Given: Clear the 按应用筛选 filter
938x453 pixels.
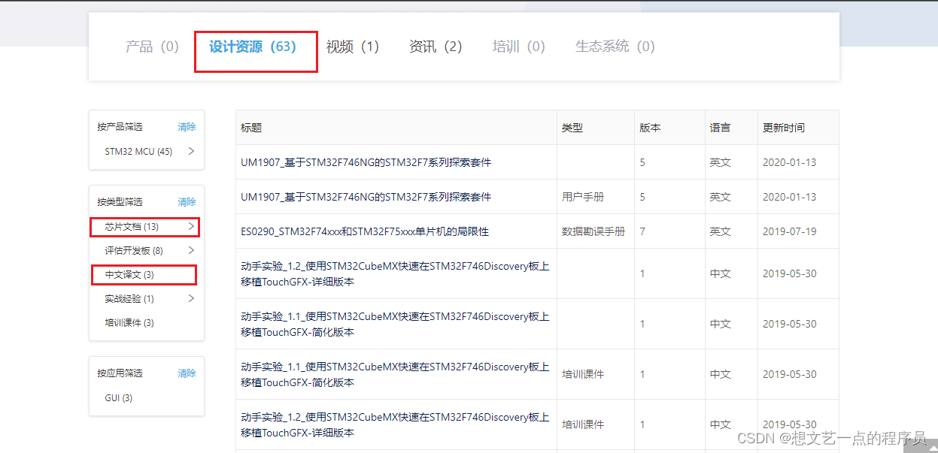Looking at the screenshot, I should [x=187, y=373].
